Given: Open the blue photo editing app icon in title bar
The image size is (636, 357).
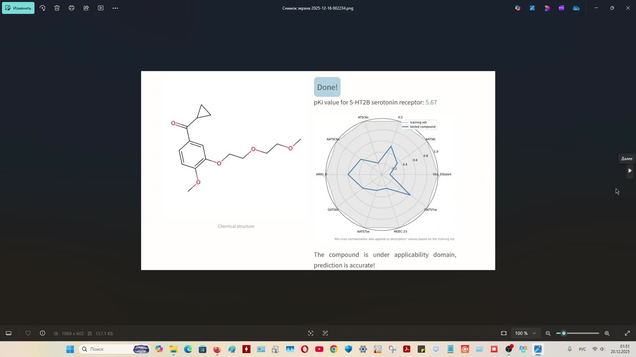Looking at the screenshot, I should 532,8.
